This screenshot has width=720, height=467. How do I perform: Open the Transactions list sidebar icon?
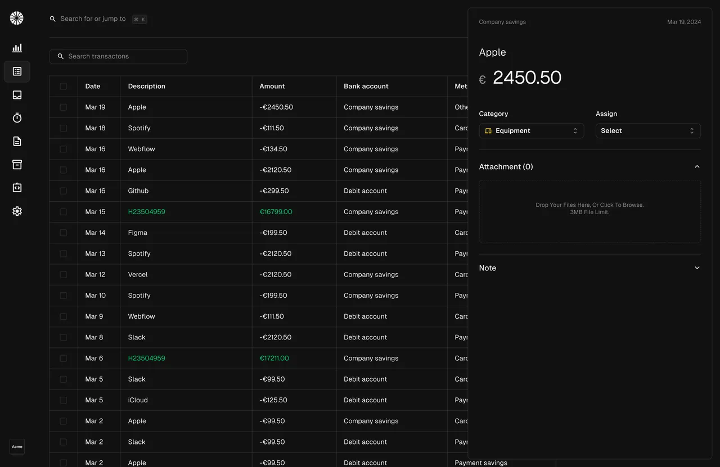(x=17, y=71)
